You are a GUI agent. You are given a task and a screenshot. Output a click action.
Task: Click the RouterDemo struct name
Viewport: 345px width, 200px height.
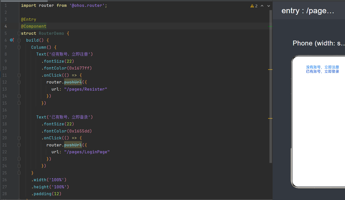point(51,33)
